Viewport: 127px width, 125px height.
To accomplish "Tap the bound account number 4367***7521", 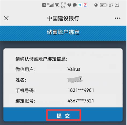I will (x=81, y=101).
